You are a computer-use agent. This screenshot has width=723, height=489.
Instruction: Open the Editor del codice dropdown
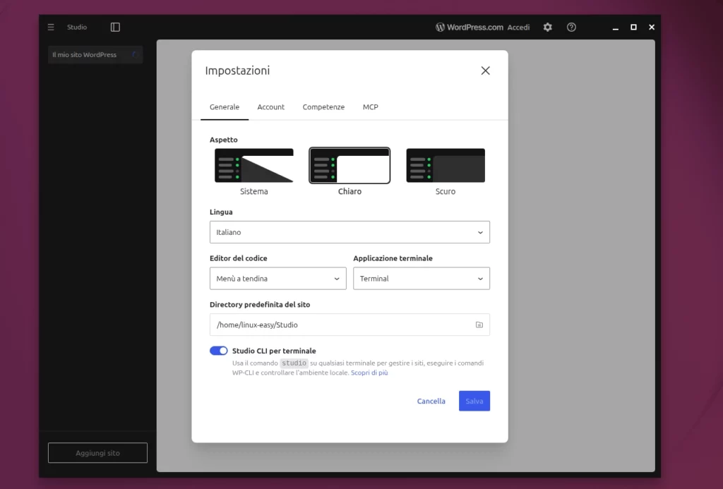pyautogui.click(x=278, y=279)
